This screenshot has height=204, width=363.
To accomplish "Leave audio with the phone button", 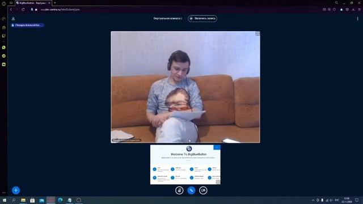I will click(191, 190).
